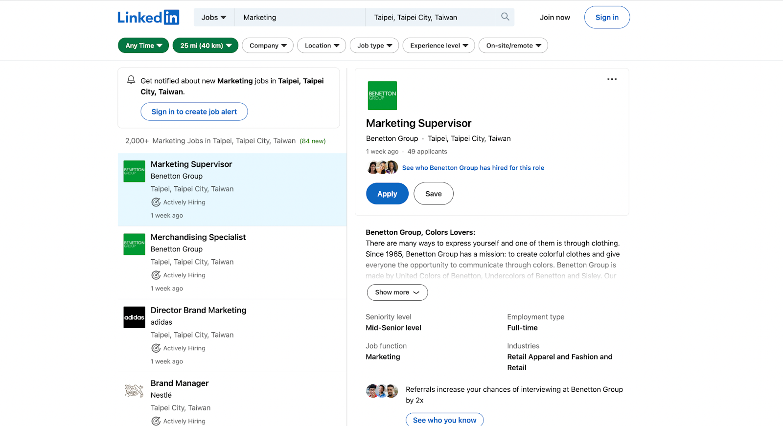Click Retail Apparel and Fashion industries value
Screen dimensions: 783x426
coord(560,362)
